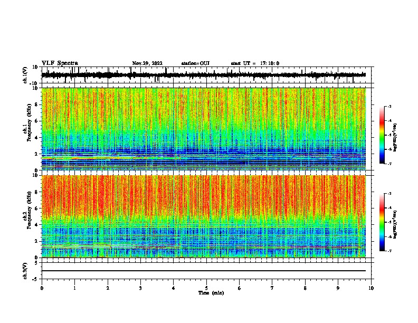Click time axis tick label "10"
Screen dimensions: 418x323
(x=371, y=288)
